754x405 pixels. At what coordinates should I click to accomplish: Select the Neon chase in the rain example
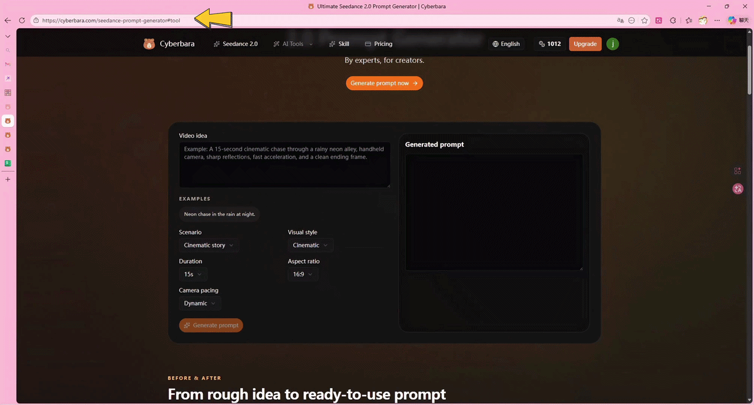pos(219,214)
